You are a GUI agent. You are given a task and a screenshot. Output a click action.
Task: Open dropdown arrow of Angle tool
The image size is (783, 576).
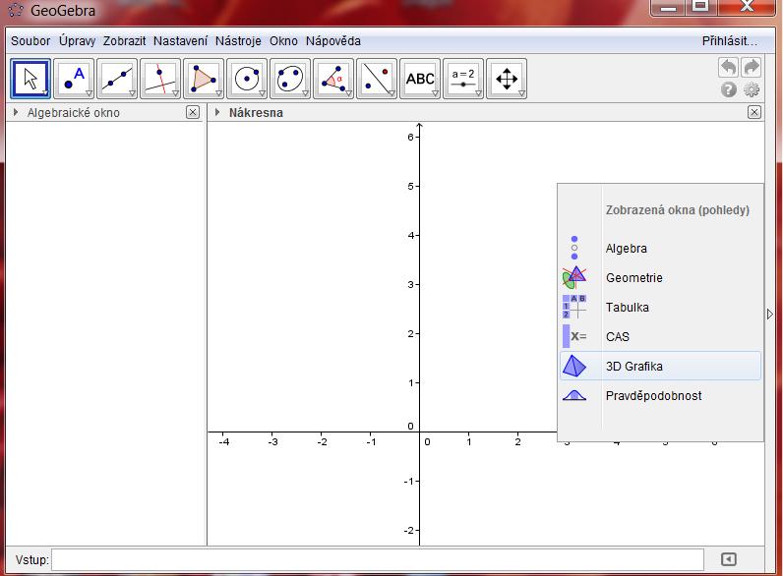tap(348, 93)
